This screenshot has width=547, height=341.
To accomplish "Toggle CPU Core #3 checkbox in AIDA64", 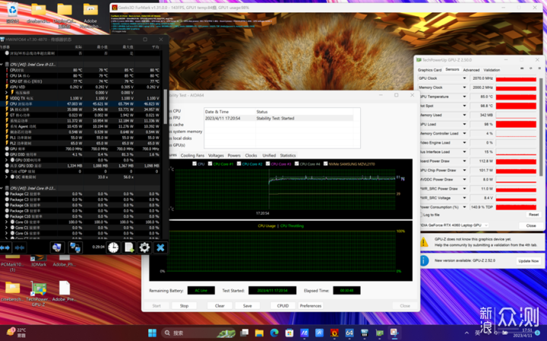I will [x=268, y=163].
